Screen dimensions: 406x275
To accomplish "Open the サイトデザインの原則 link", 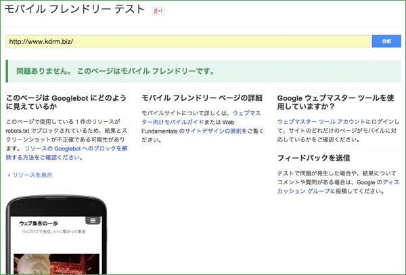I will 213,131.
